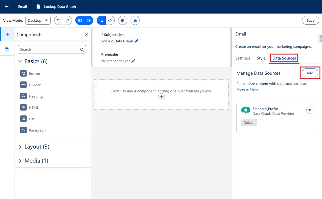Screen dimensions: 322x199
Task: Edit the Preheader pencil icon
Action: [x=133, y=61]
